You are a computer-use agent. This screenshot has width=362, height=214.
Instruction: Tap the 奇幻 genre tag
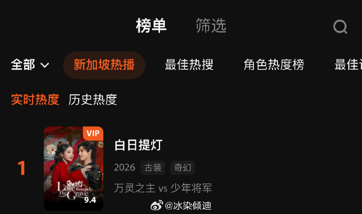183,168
